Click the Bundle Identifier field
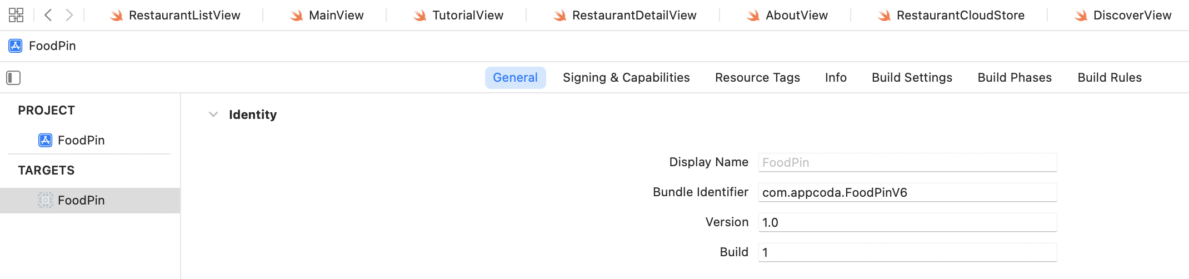 click(x=907, y=192)
